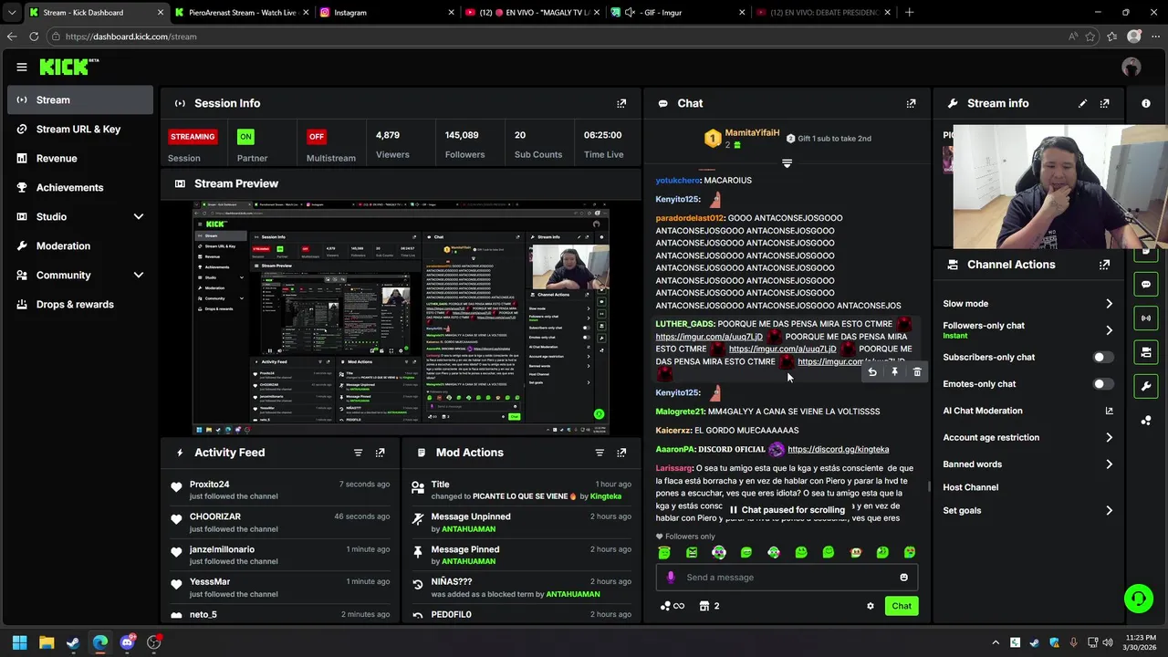Screen dimensions: 1168x657
Task: Open Followers-only chat options chevron
Action: coord(1110,330)
